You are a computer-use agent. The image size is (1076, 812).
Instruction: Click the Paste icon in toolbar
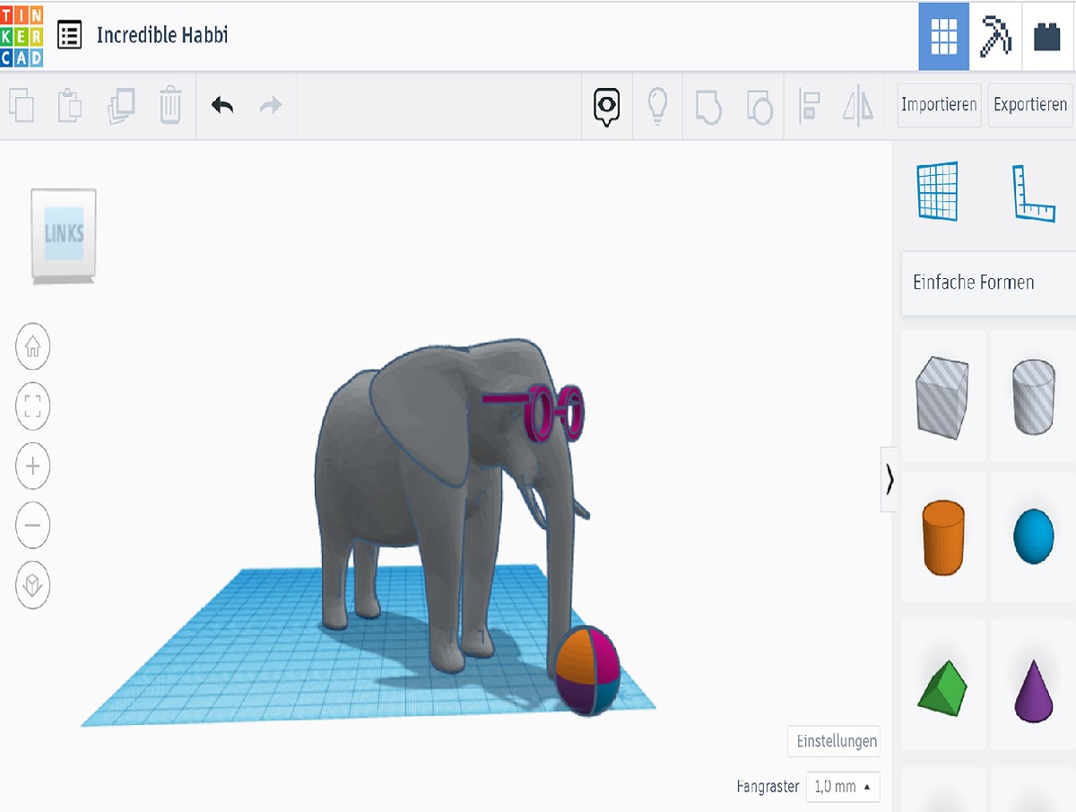click(70, 106)
